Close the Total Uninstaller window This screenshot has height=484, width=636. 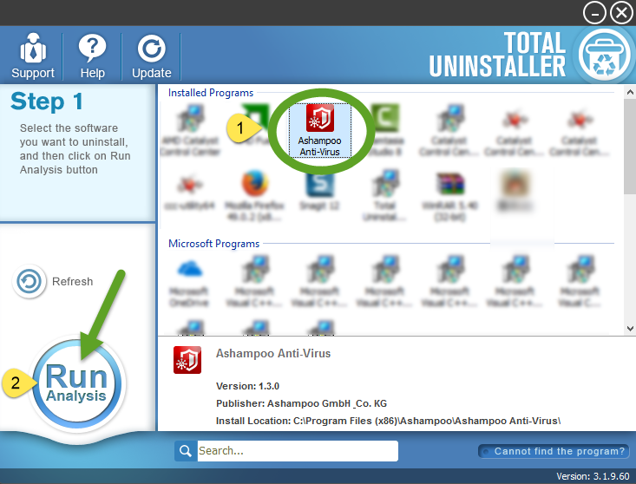621,13
